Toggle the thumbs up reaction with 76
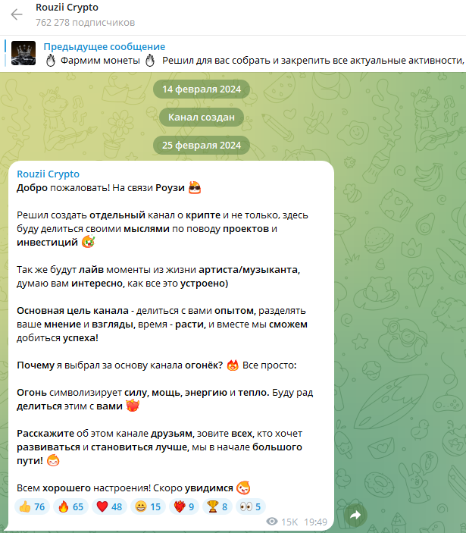Viewport: 466px width, 533px height. [33, 506]
